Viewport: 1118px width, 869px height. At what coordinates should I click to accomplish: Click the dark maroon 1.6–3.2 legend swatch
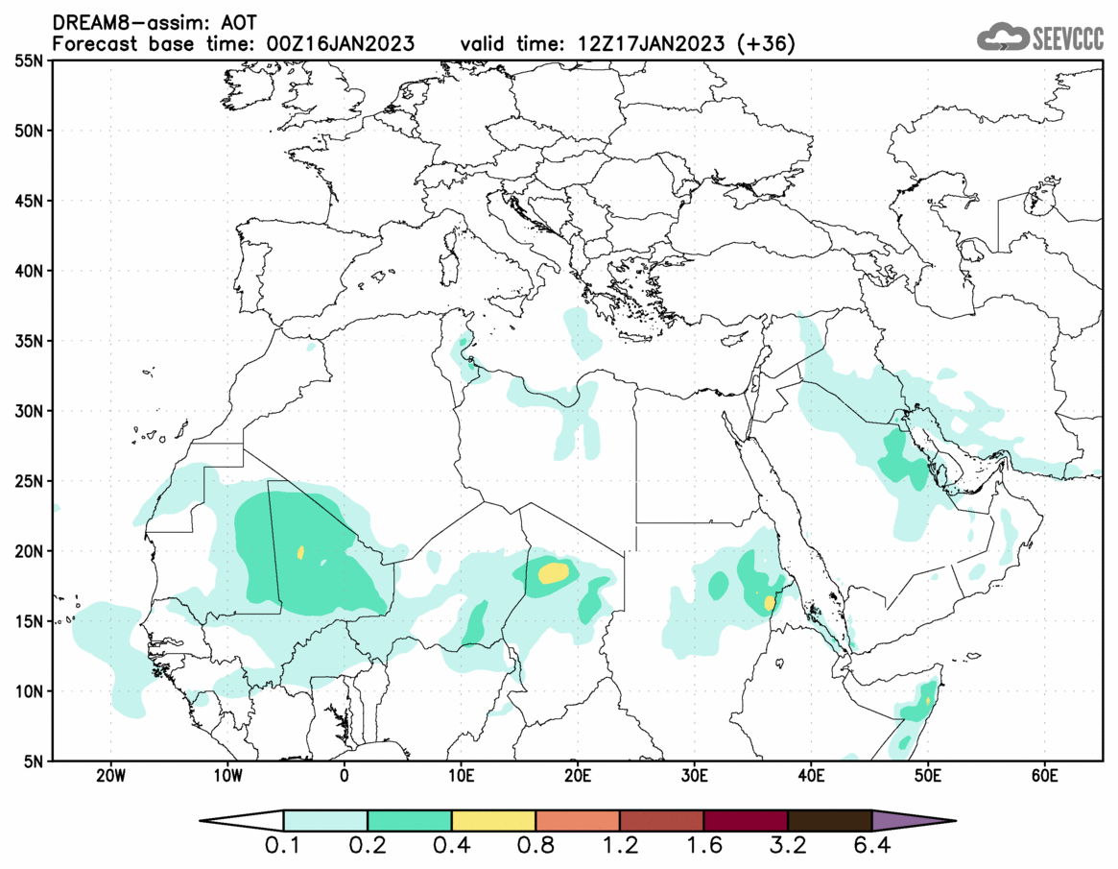746,820
